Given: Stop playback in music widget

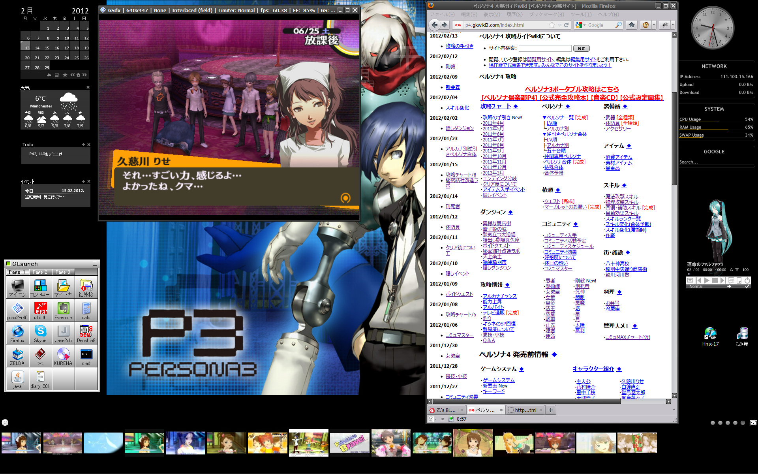Looking at the screenshot, I should tap(715, 280).
